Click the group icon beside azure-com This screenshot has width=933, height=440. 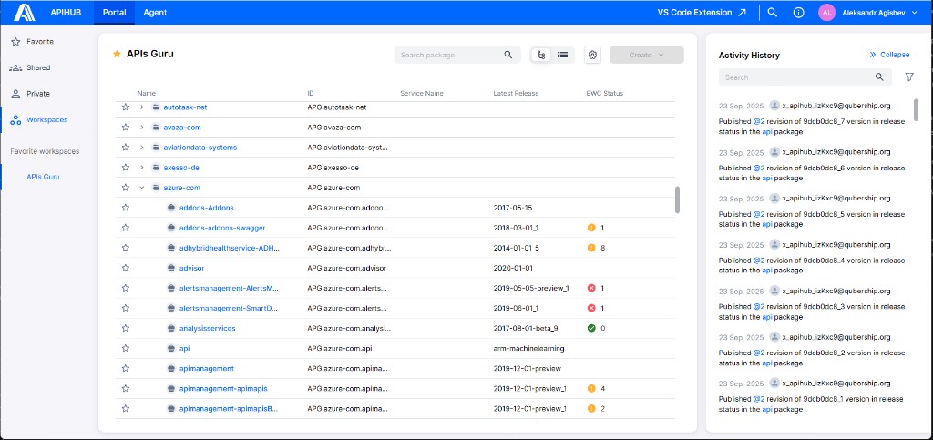[x=155, y=188]
